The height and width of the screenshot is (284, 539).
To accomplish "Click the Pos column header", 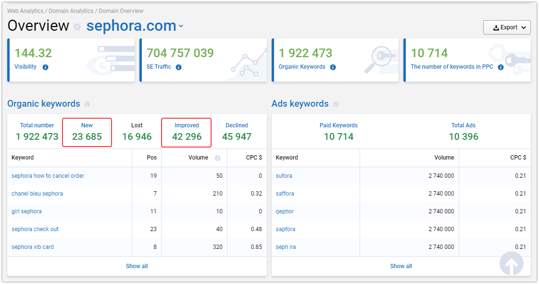I will tap(151, 158).
